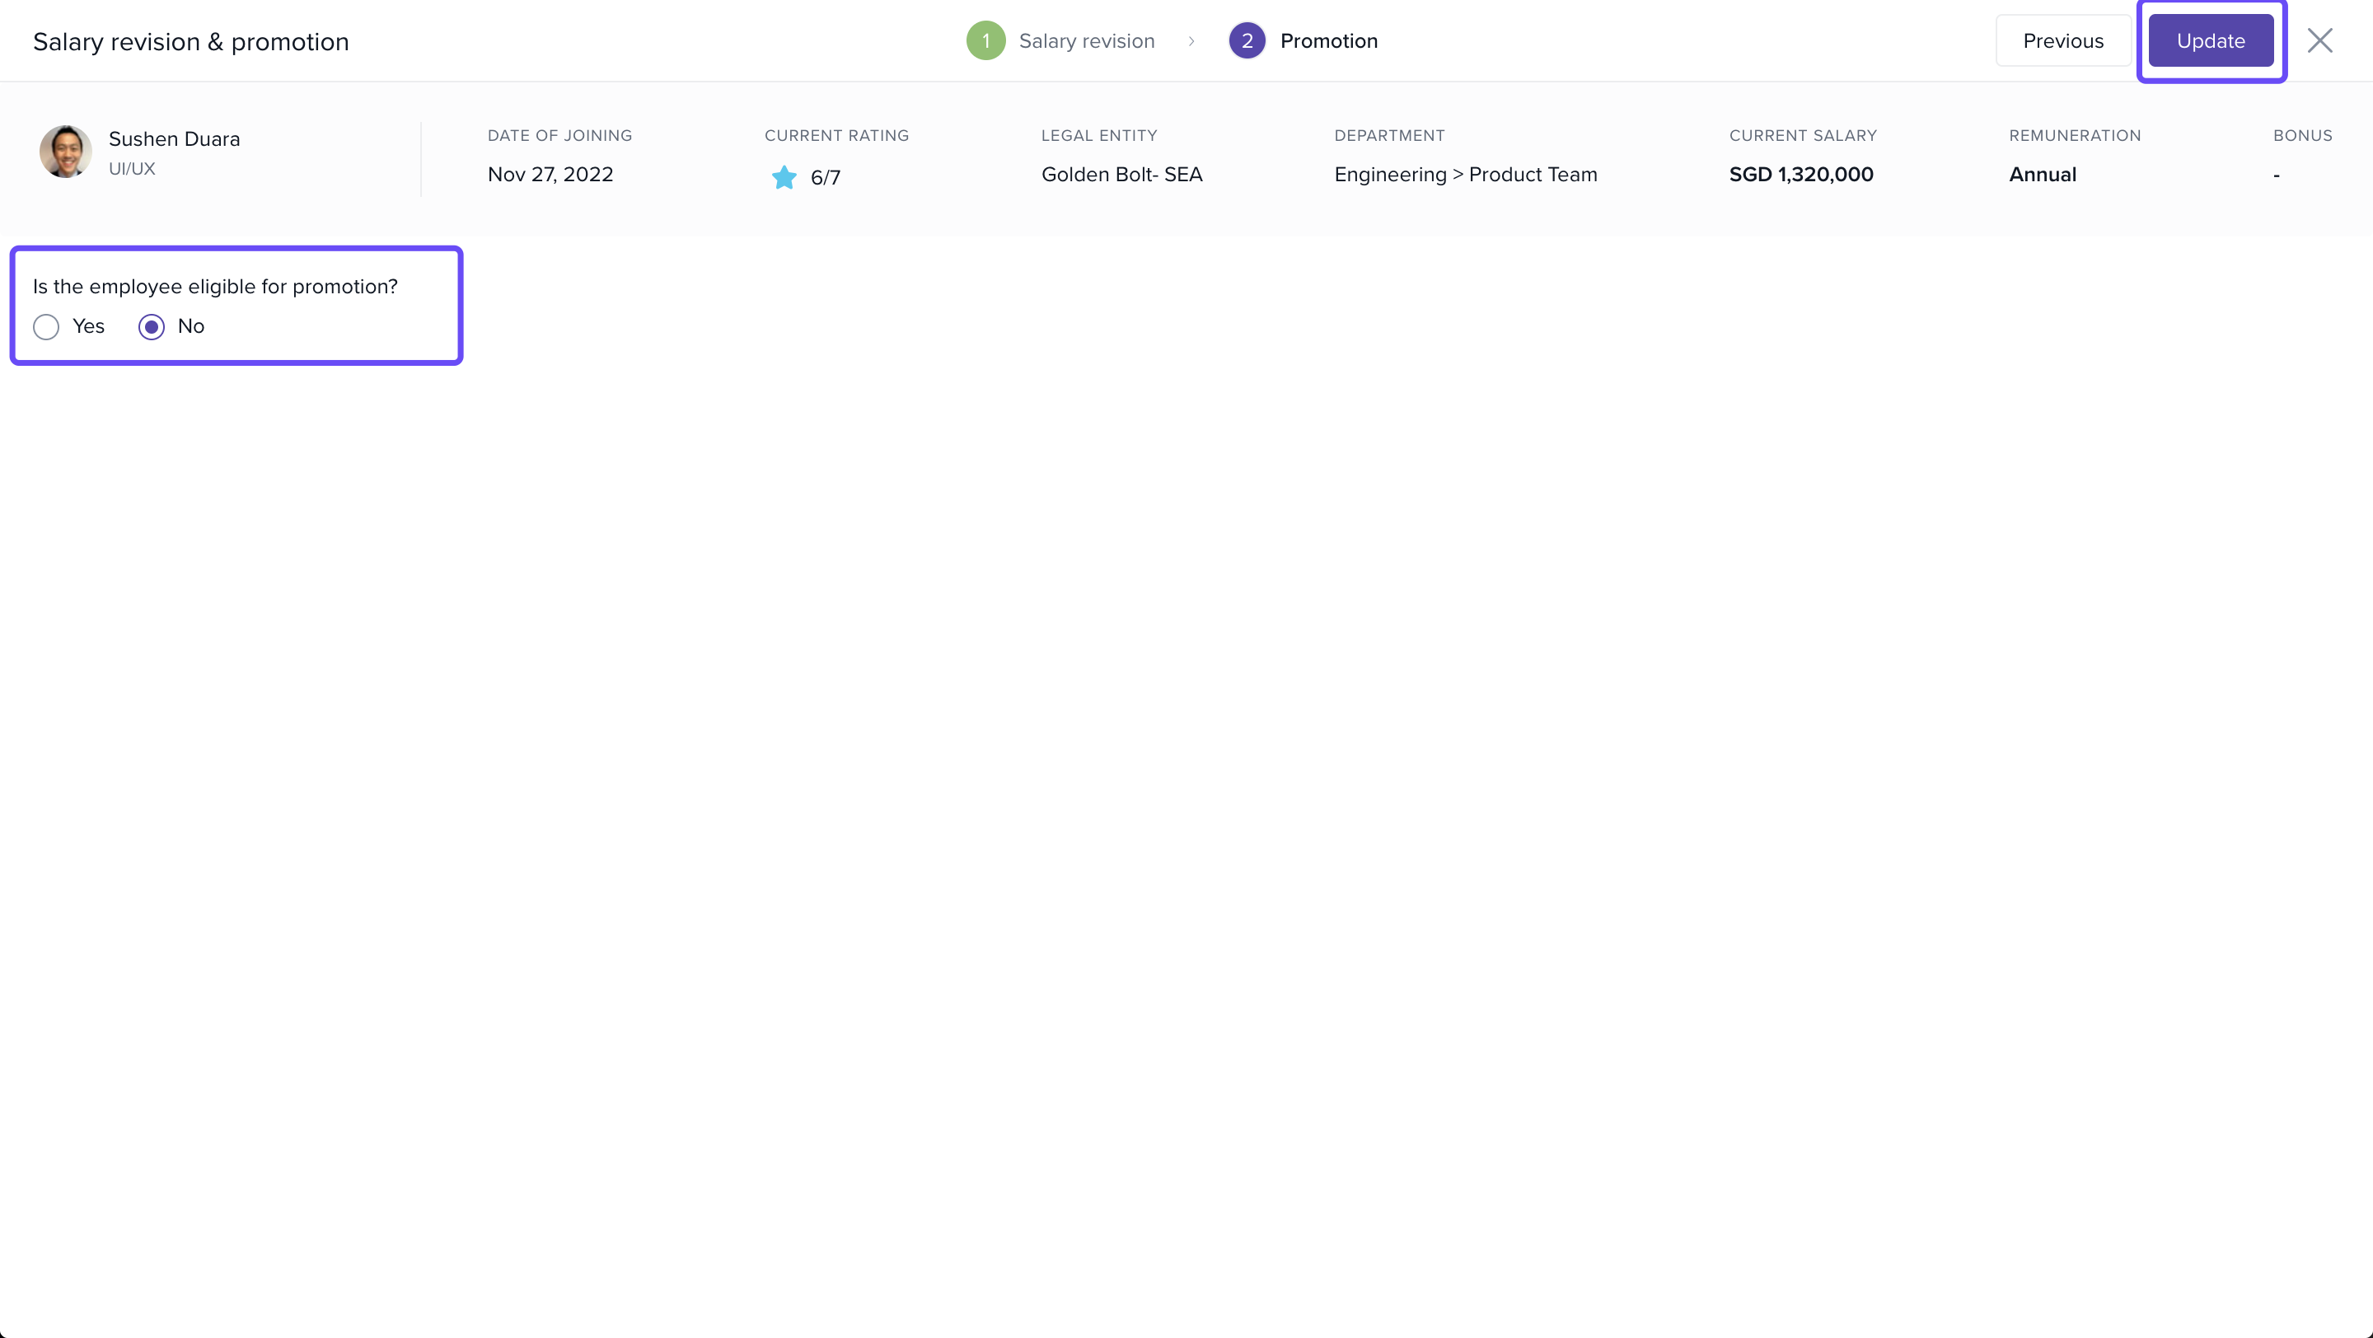Click the SGD 1,320,000 salary value
The height and width of the screenshot is (1338, 2373).
pyautogui.click(x=1800, y=175)
